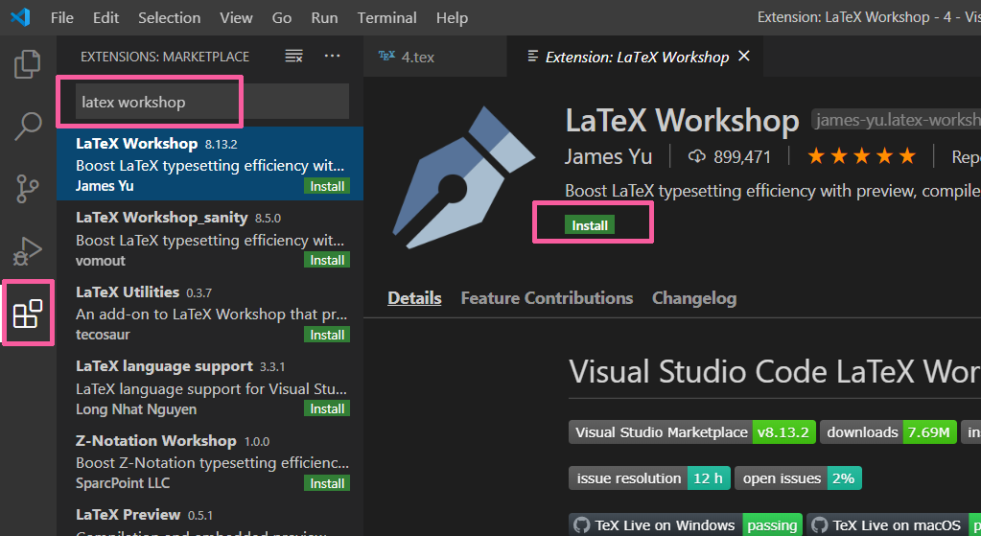Open the Terminal menu
The height and width of the screenshot is (536, 981).
386,17
